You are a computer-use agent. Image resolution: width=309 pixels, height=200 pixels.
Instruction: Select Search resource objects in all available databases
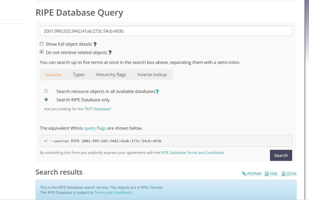click(x=46, y=91)
